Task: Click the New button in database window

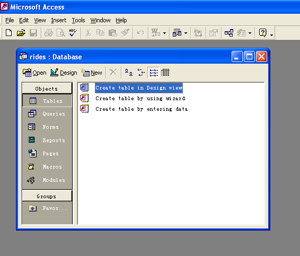Action: (92, 73)
